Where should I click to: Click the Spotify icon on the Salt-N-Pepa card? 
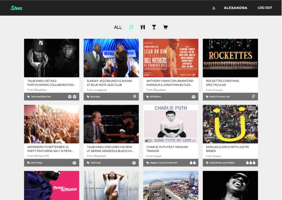coord(74,163)
